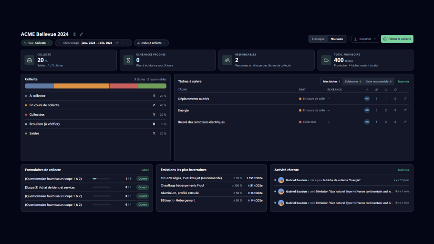The image size is (434, 244).
Task: Click the GB avatar on Déplacements salariés row
Action: [x=367, y=99]
